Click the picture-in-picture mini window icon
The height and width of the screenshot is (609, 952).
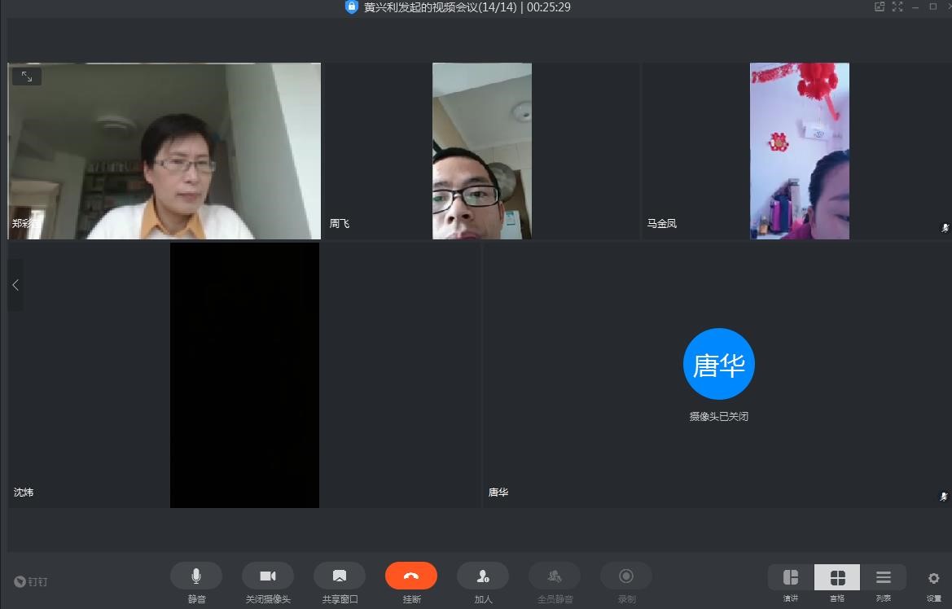pos(880,7)
